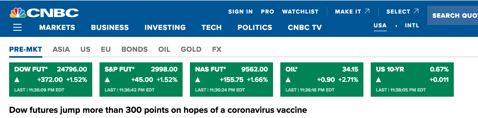The image size is (478, 118).
Task: Open the Watchlist link
Action: [300, 12]
